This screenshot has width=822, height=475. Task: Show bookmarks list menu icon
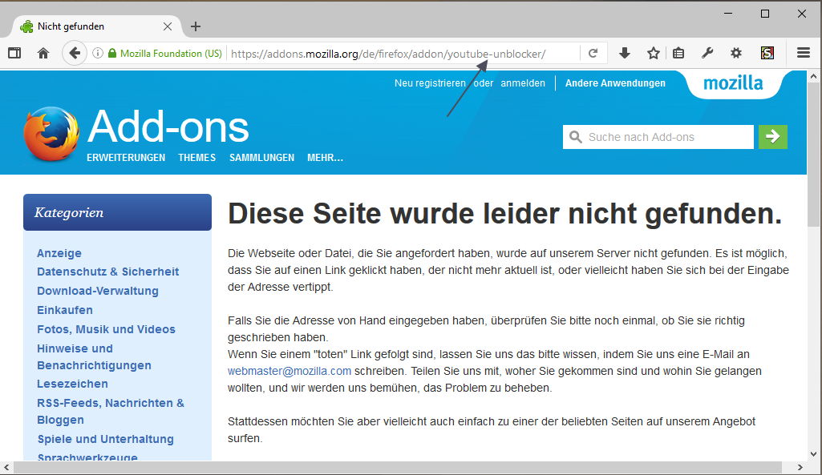(678, 53)
